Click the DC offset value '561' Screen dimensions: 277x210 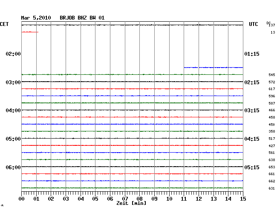pyautogui.click(x=272, y=153)
